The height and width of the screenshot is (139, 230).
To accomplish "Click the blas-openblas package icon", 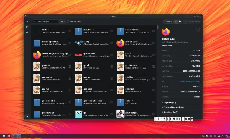I will point(120,31).
